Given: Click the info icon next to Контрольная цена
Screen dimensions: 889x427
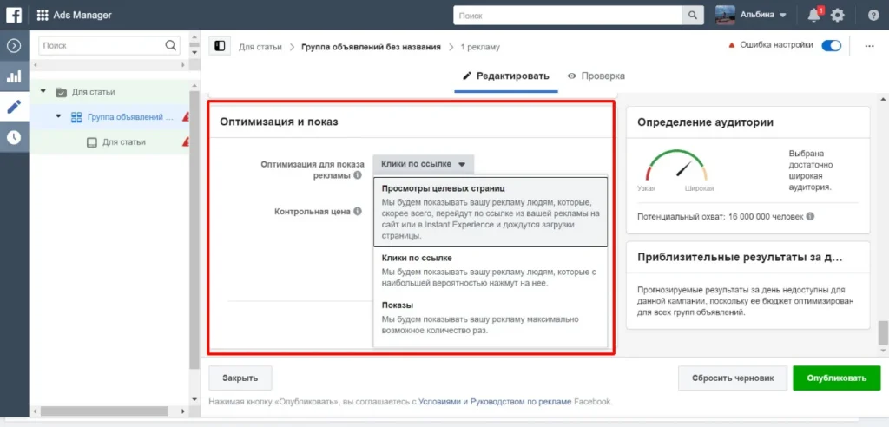Looking at the screenshot, I should point(357,211).
